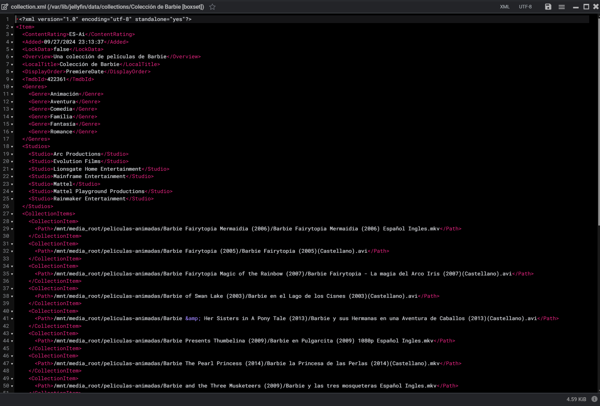Collapse the Item root fold arrow on line 2
Screen dimensions: 600x406
pos(12,27)
